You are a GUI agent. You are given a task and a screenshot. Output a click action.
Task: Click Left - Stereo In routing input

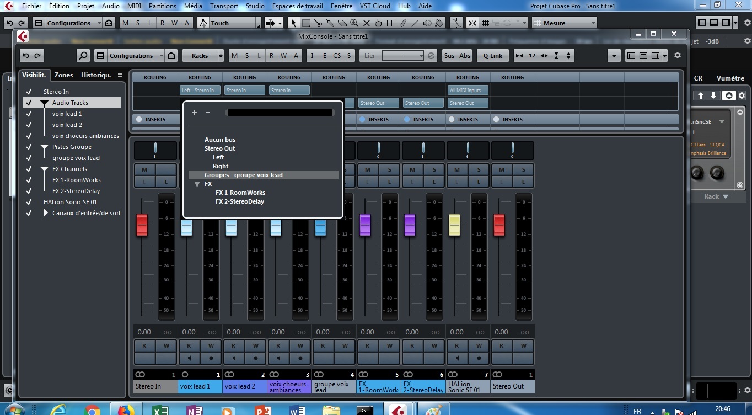pyautogui.click(x=200, y=90)
